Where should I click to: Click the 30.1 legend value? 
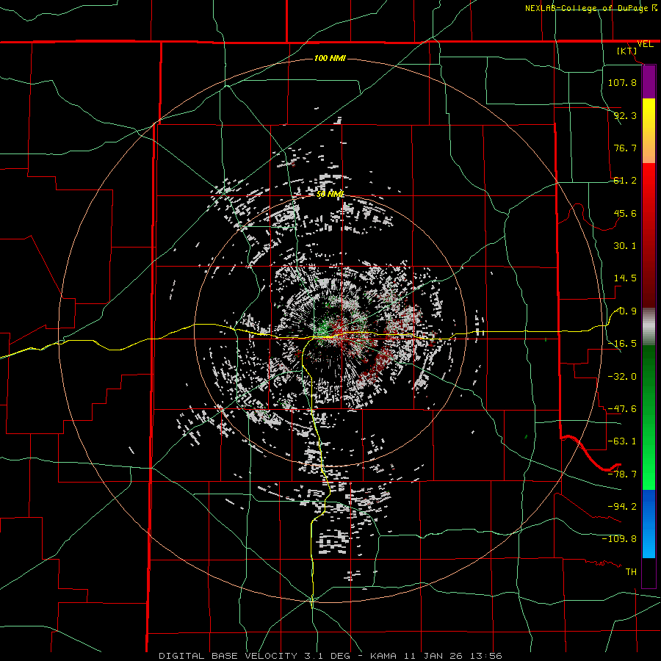coord(625,246)
